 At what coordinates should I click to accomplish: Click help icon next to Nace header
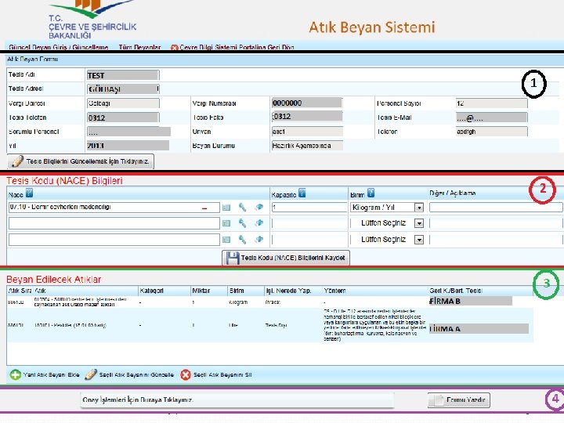[30, 193]
